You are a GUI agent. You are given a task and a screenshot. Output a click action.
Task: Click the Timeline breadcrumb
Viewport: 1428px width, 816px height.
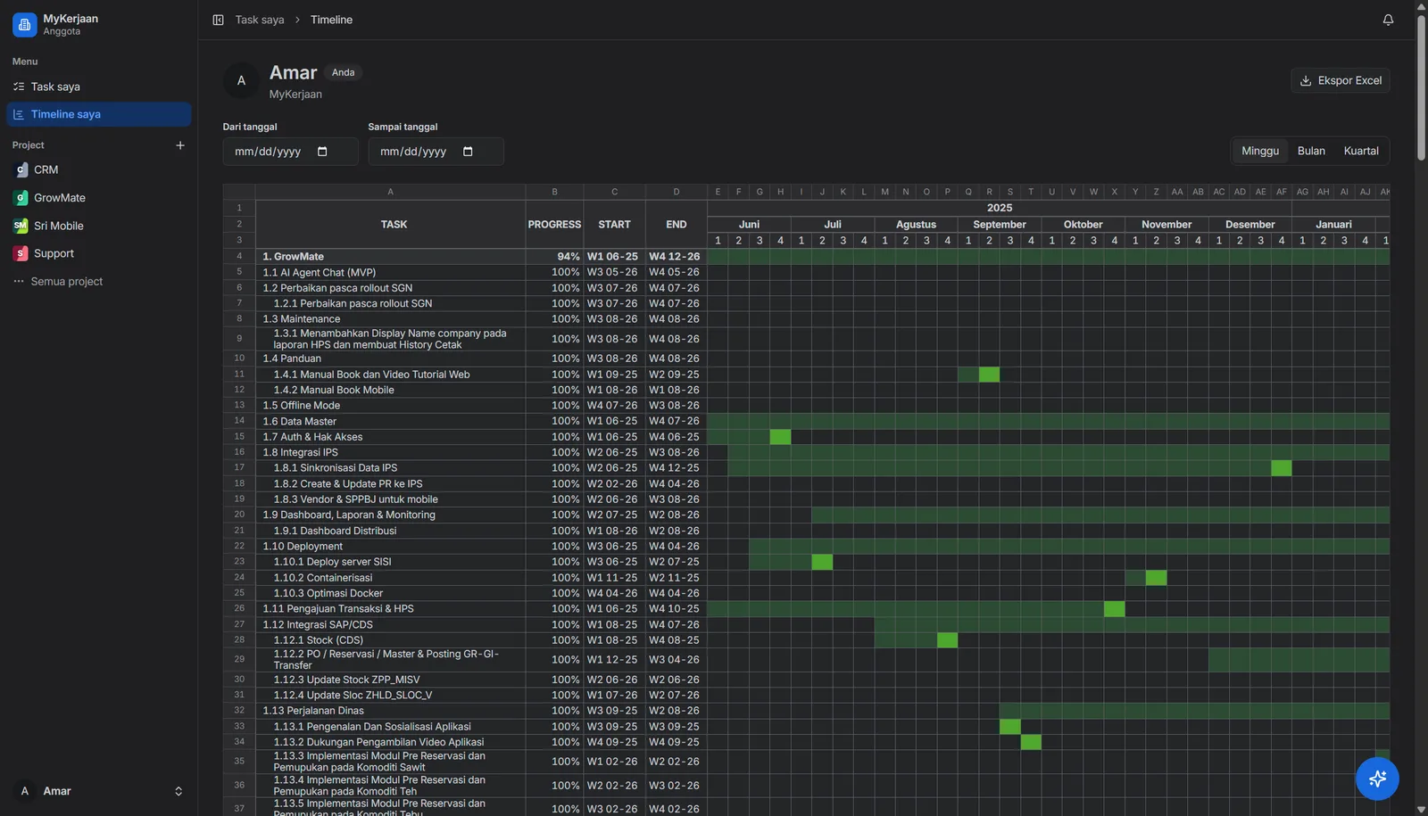click(x=331, y=20)
